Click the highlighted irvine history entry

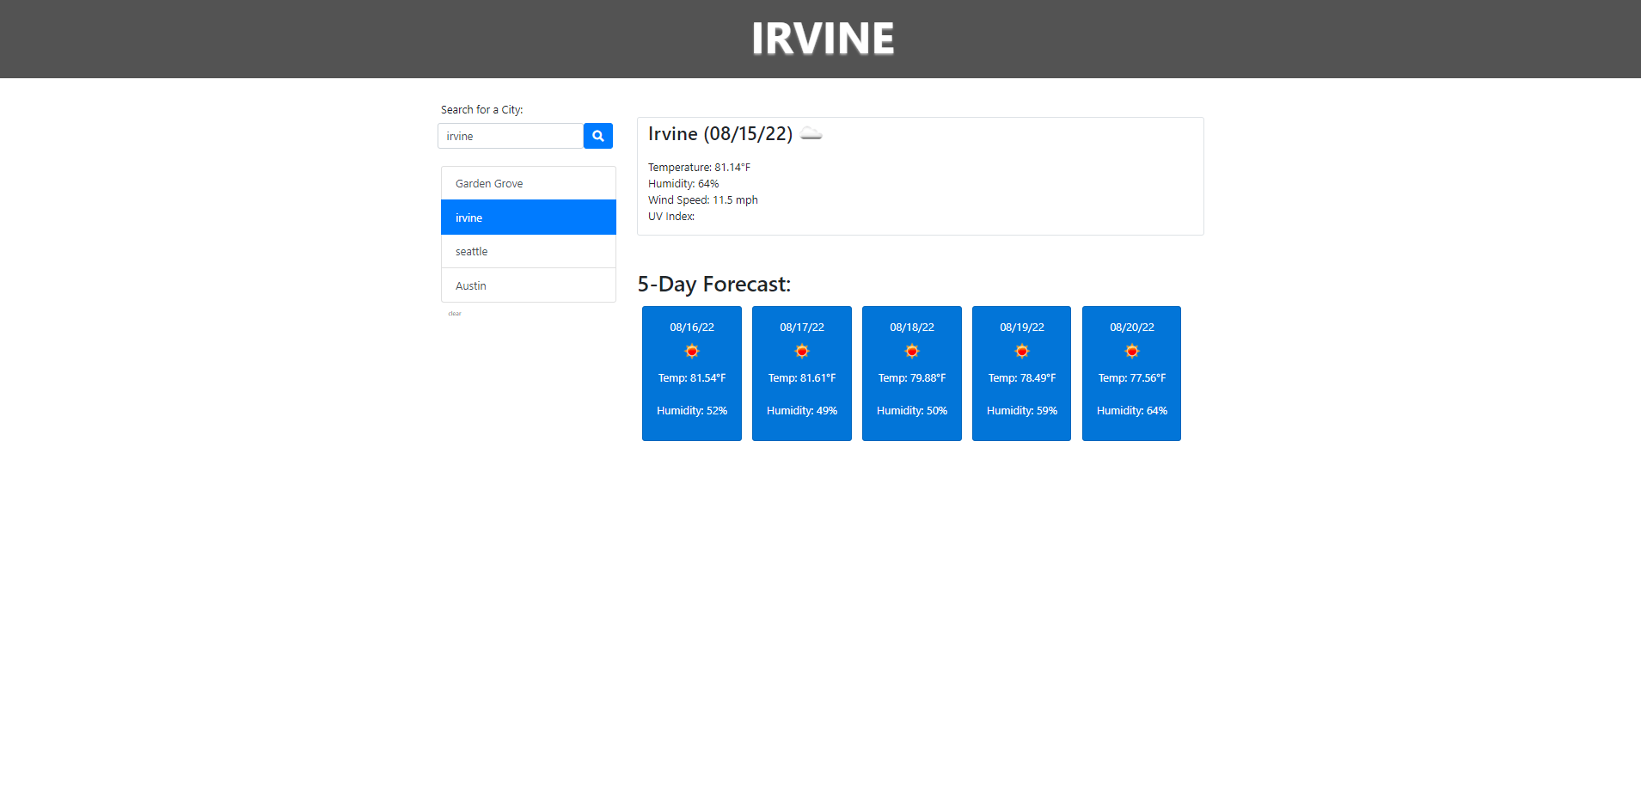[468, 218]
